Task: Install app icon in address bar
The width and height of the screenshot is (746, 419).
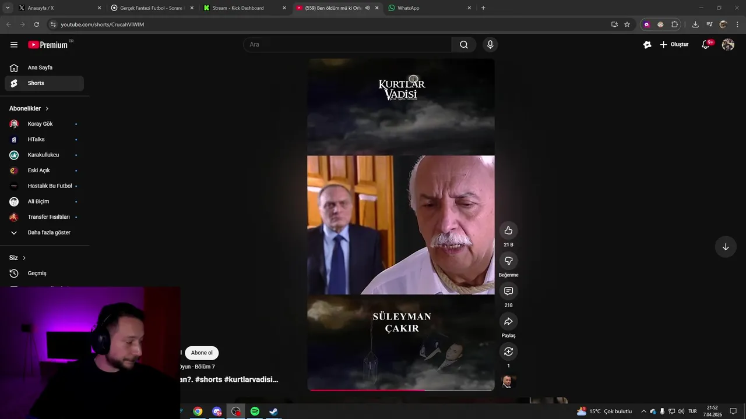Action: click(x=614, y=24)
